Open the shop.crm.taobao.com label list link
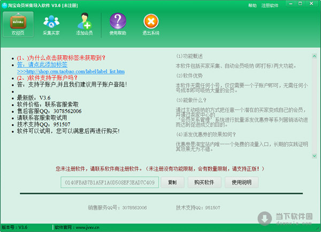 (71, 71)
